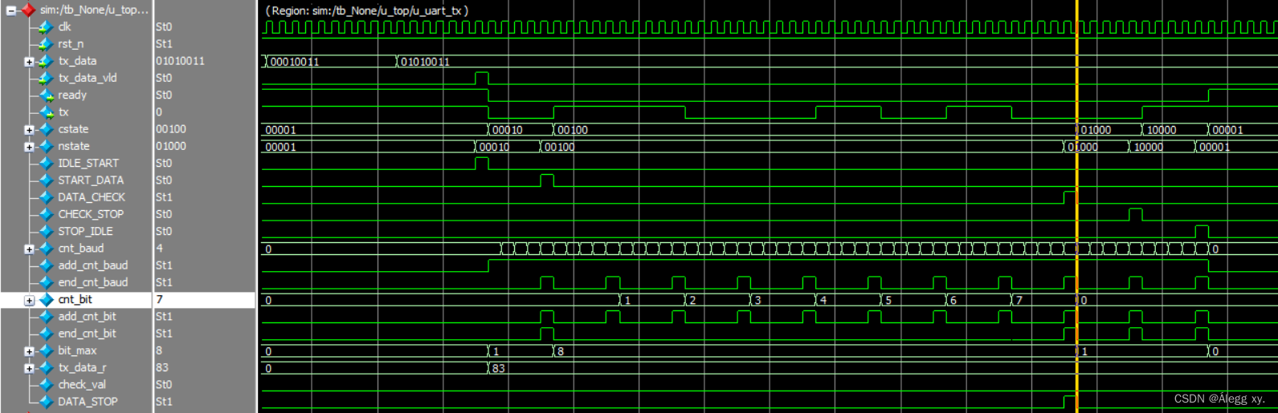
Task: Click cstate value 00100 in values column
Action: coord(171,129)
